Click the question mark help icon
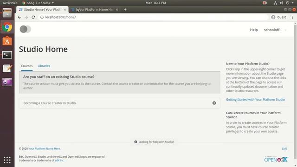This screenshot has height=167, width=297. [136, 142]
